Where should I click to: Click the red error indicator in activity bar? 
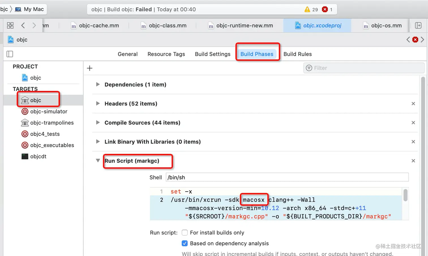coord(325,9)
